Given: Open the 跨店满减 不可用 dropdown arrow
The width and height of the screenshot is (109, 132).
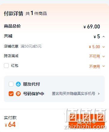Looking at the screenshot, I should click(104, 57).
